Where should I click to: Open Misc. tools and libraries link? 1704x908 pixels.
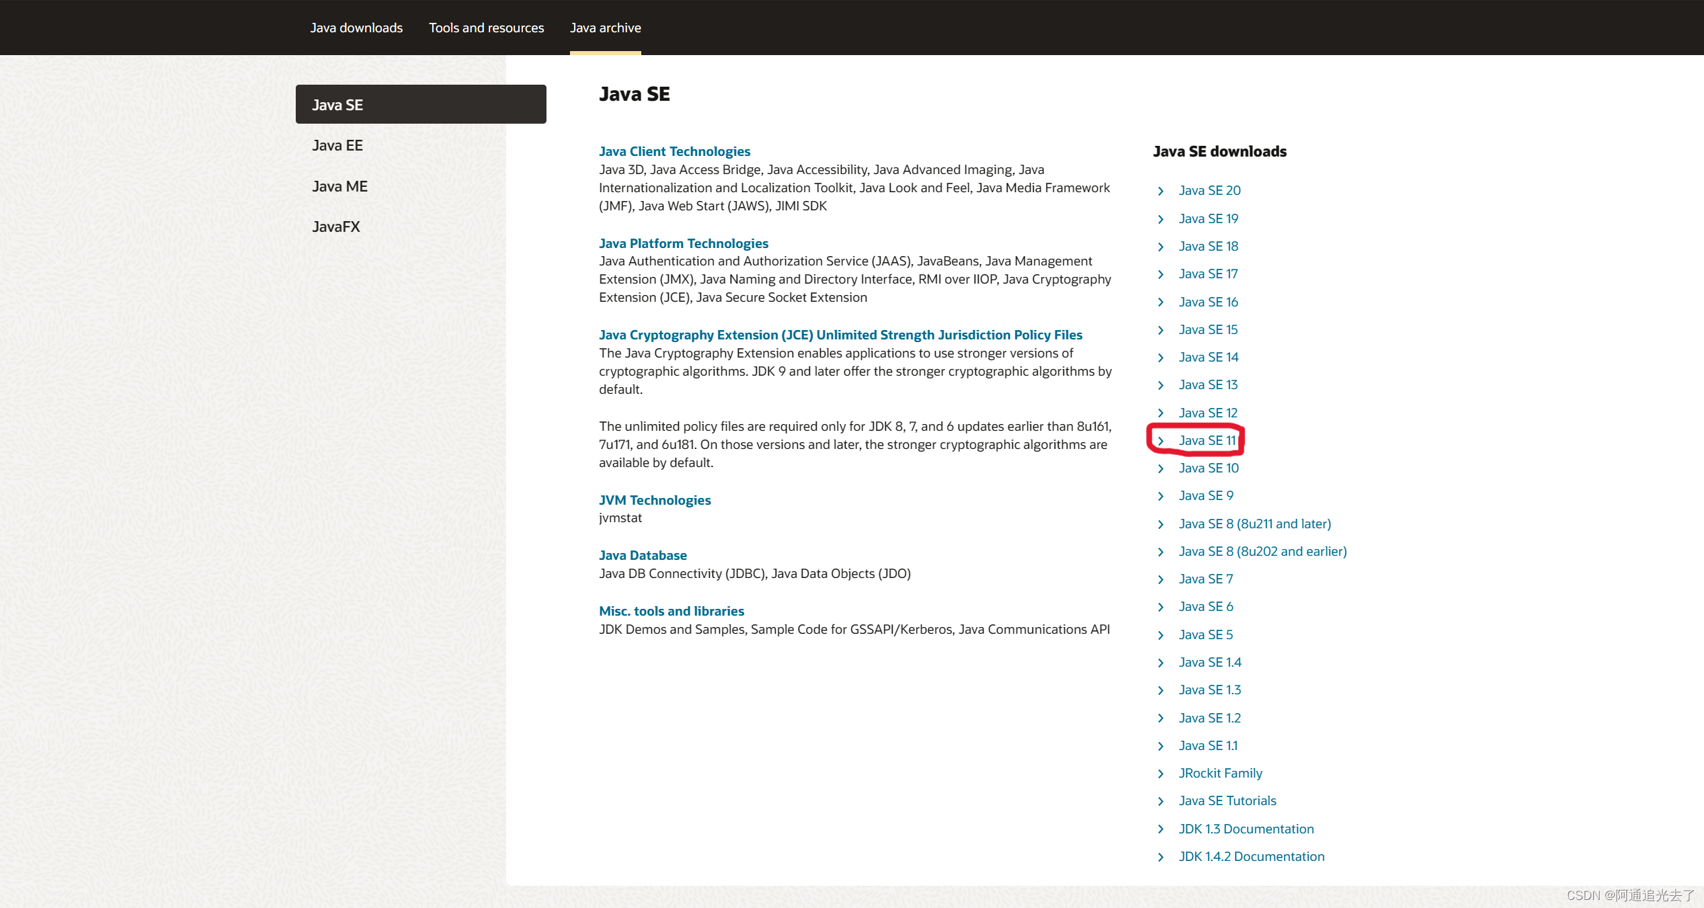(672, 611)
